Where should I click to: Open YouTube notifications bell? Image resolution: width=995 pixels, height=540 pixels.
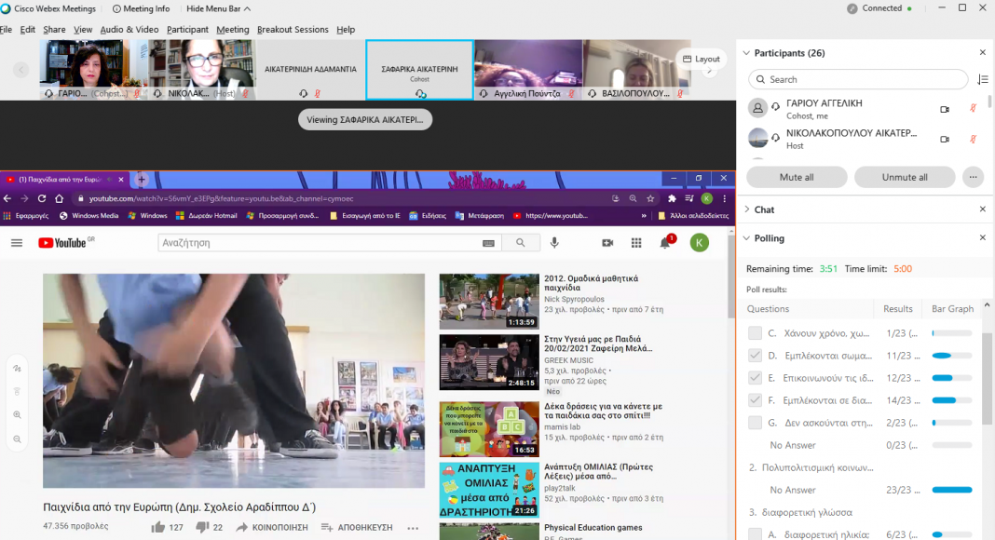665,243
